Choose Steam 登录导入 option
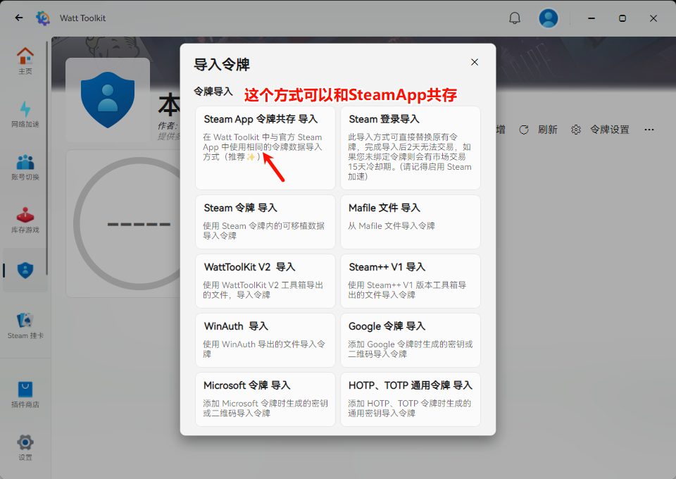 click(x=411, y=148)
